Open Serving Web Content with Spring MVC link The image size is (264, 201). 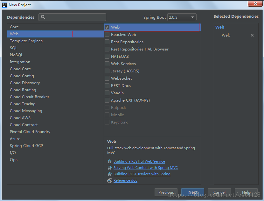pos(146,168)
